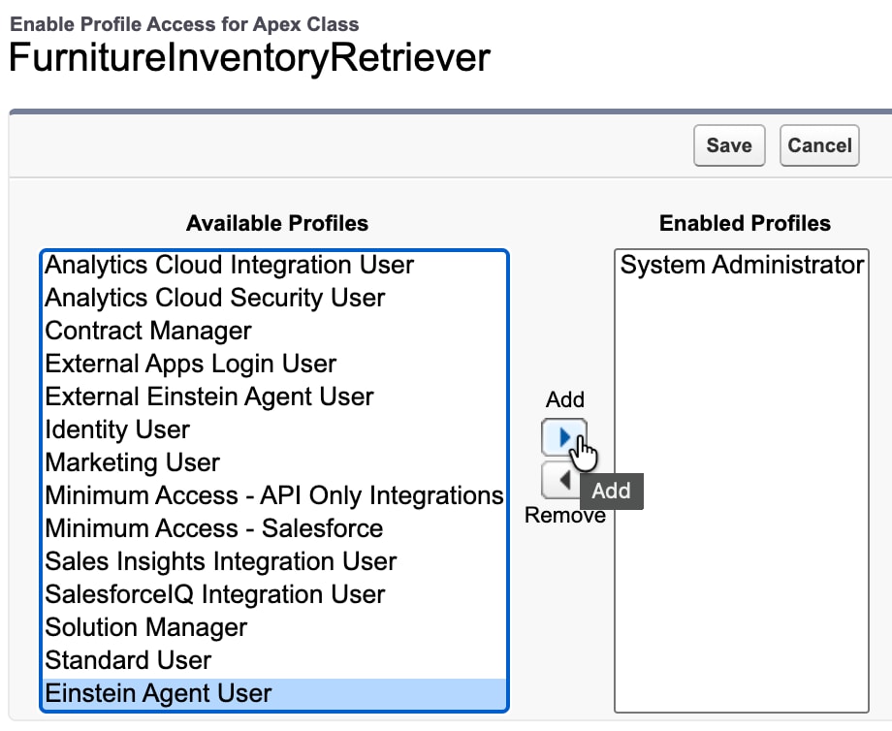Select highlighted Einstein Agent User profile
This screenshot has width=892, height=731.
click(274, 694)
